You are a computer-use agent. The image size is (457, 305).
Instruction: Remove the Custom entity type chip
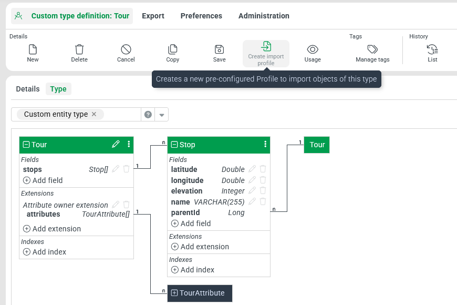pyautogui.click(x=94, y=114)
